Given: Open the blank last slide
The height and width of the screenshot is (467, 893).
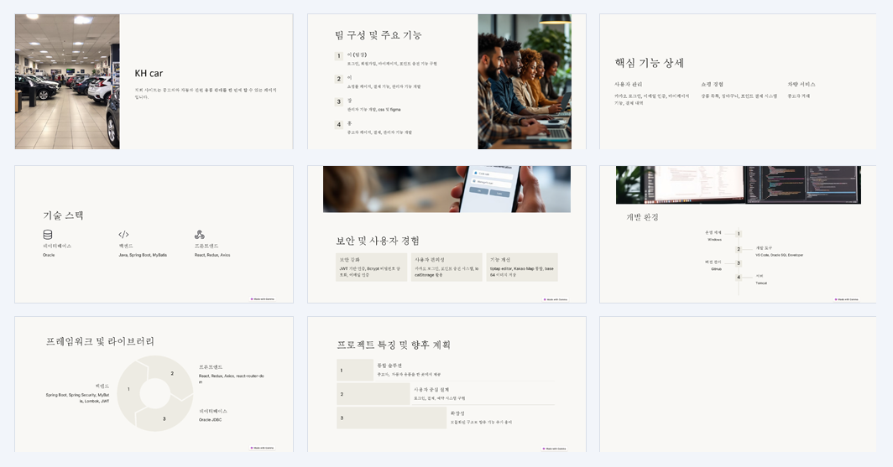Looking at the screenshot, I should pyautogui.click(x=738, y=384).
